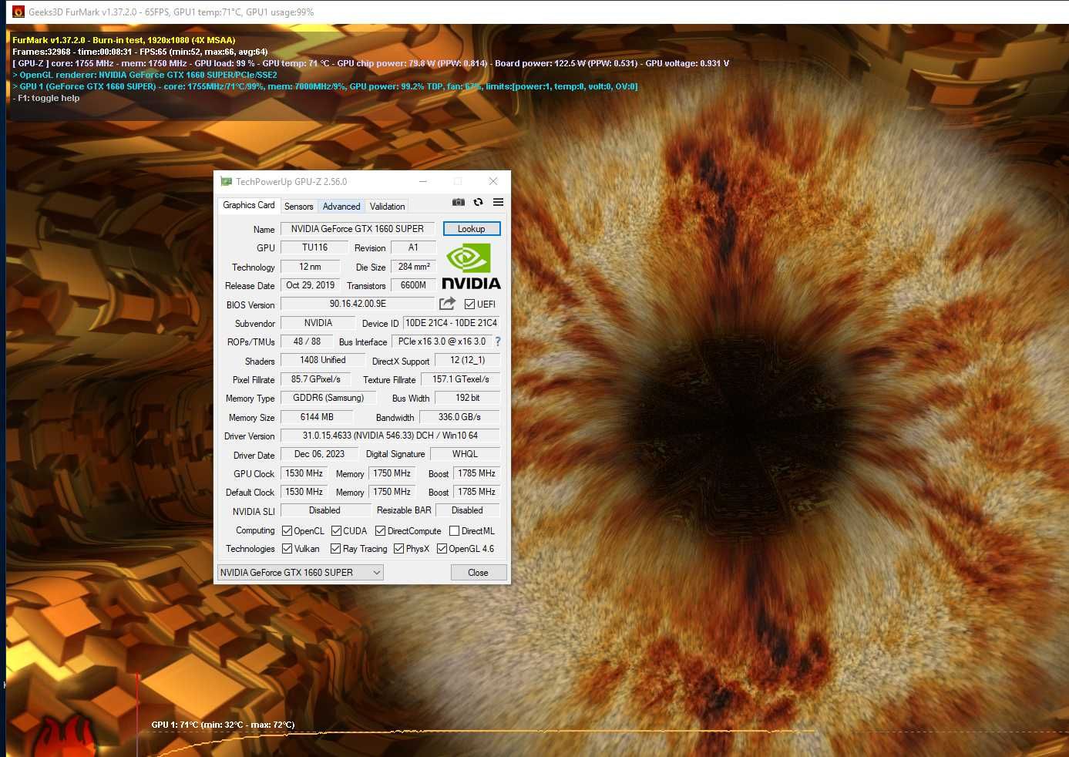Click the Subvendor NVIDIA value

[x=318, y=323]
